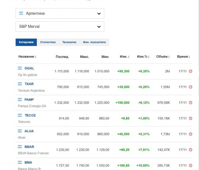This screenshot has height=170, width=199.
Task: Click the +100,000 change for PAMP
Action: (x=123, y=103)
